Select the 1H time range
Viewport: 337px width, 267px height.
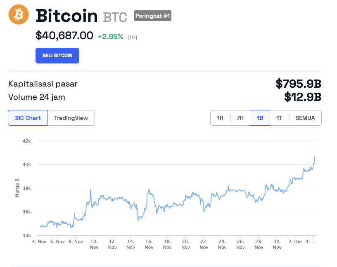(x=220, y=118)
